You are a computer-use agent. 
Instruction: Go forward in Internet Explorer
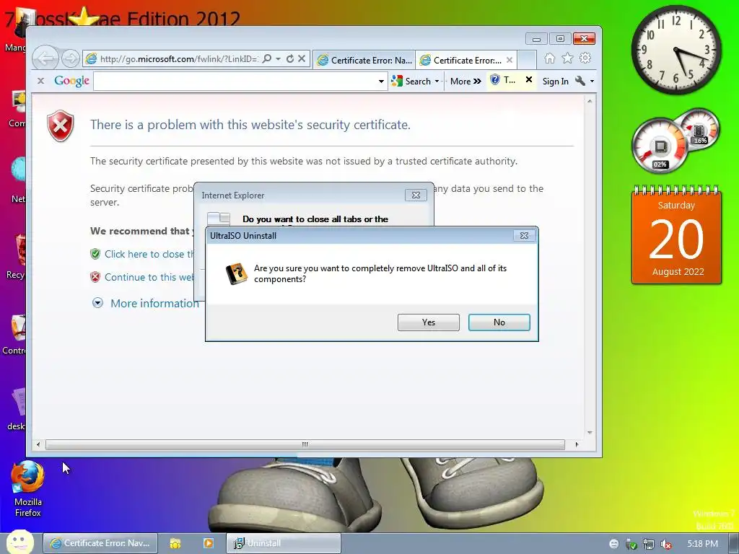point(71,58)
